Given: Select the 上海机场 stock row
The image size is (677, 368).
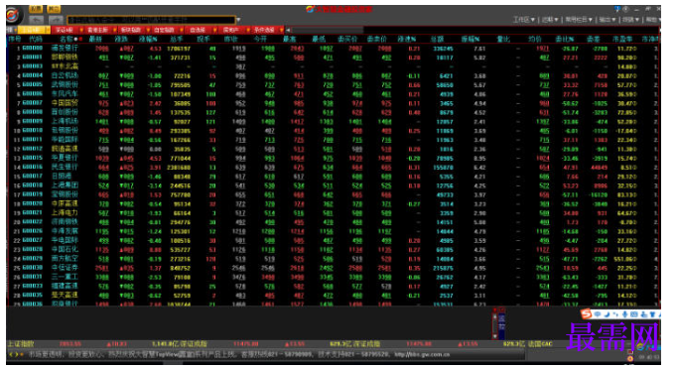Looking at the screenshot, I should pos(334,122).
